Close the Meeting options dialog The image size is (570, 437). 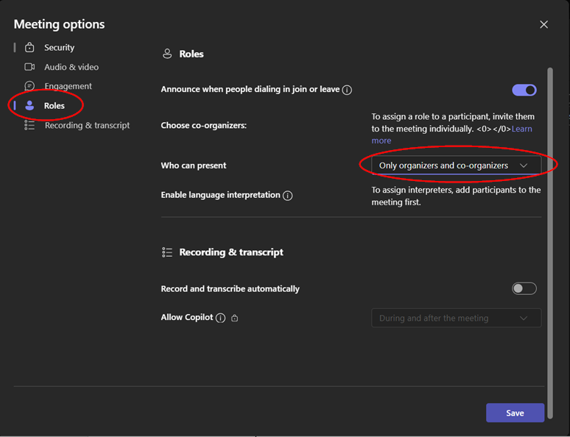pyautogui.click(x=543, y=24)
